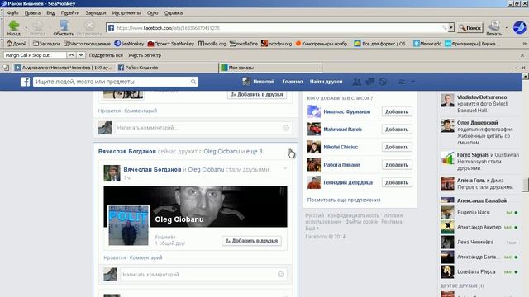529x297 pixels.
Task: Open Facebook notifications globe icon
Action: click(x=383, y=82)
